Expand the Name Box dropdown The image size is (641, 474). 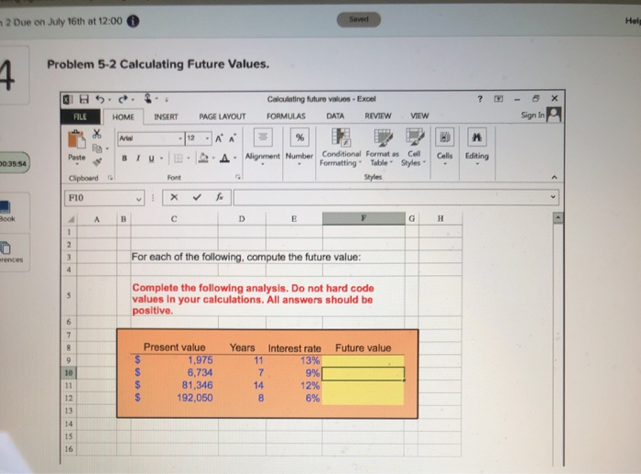tap(139, 199)
